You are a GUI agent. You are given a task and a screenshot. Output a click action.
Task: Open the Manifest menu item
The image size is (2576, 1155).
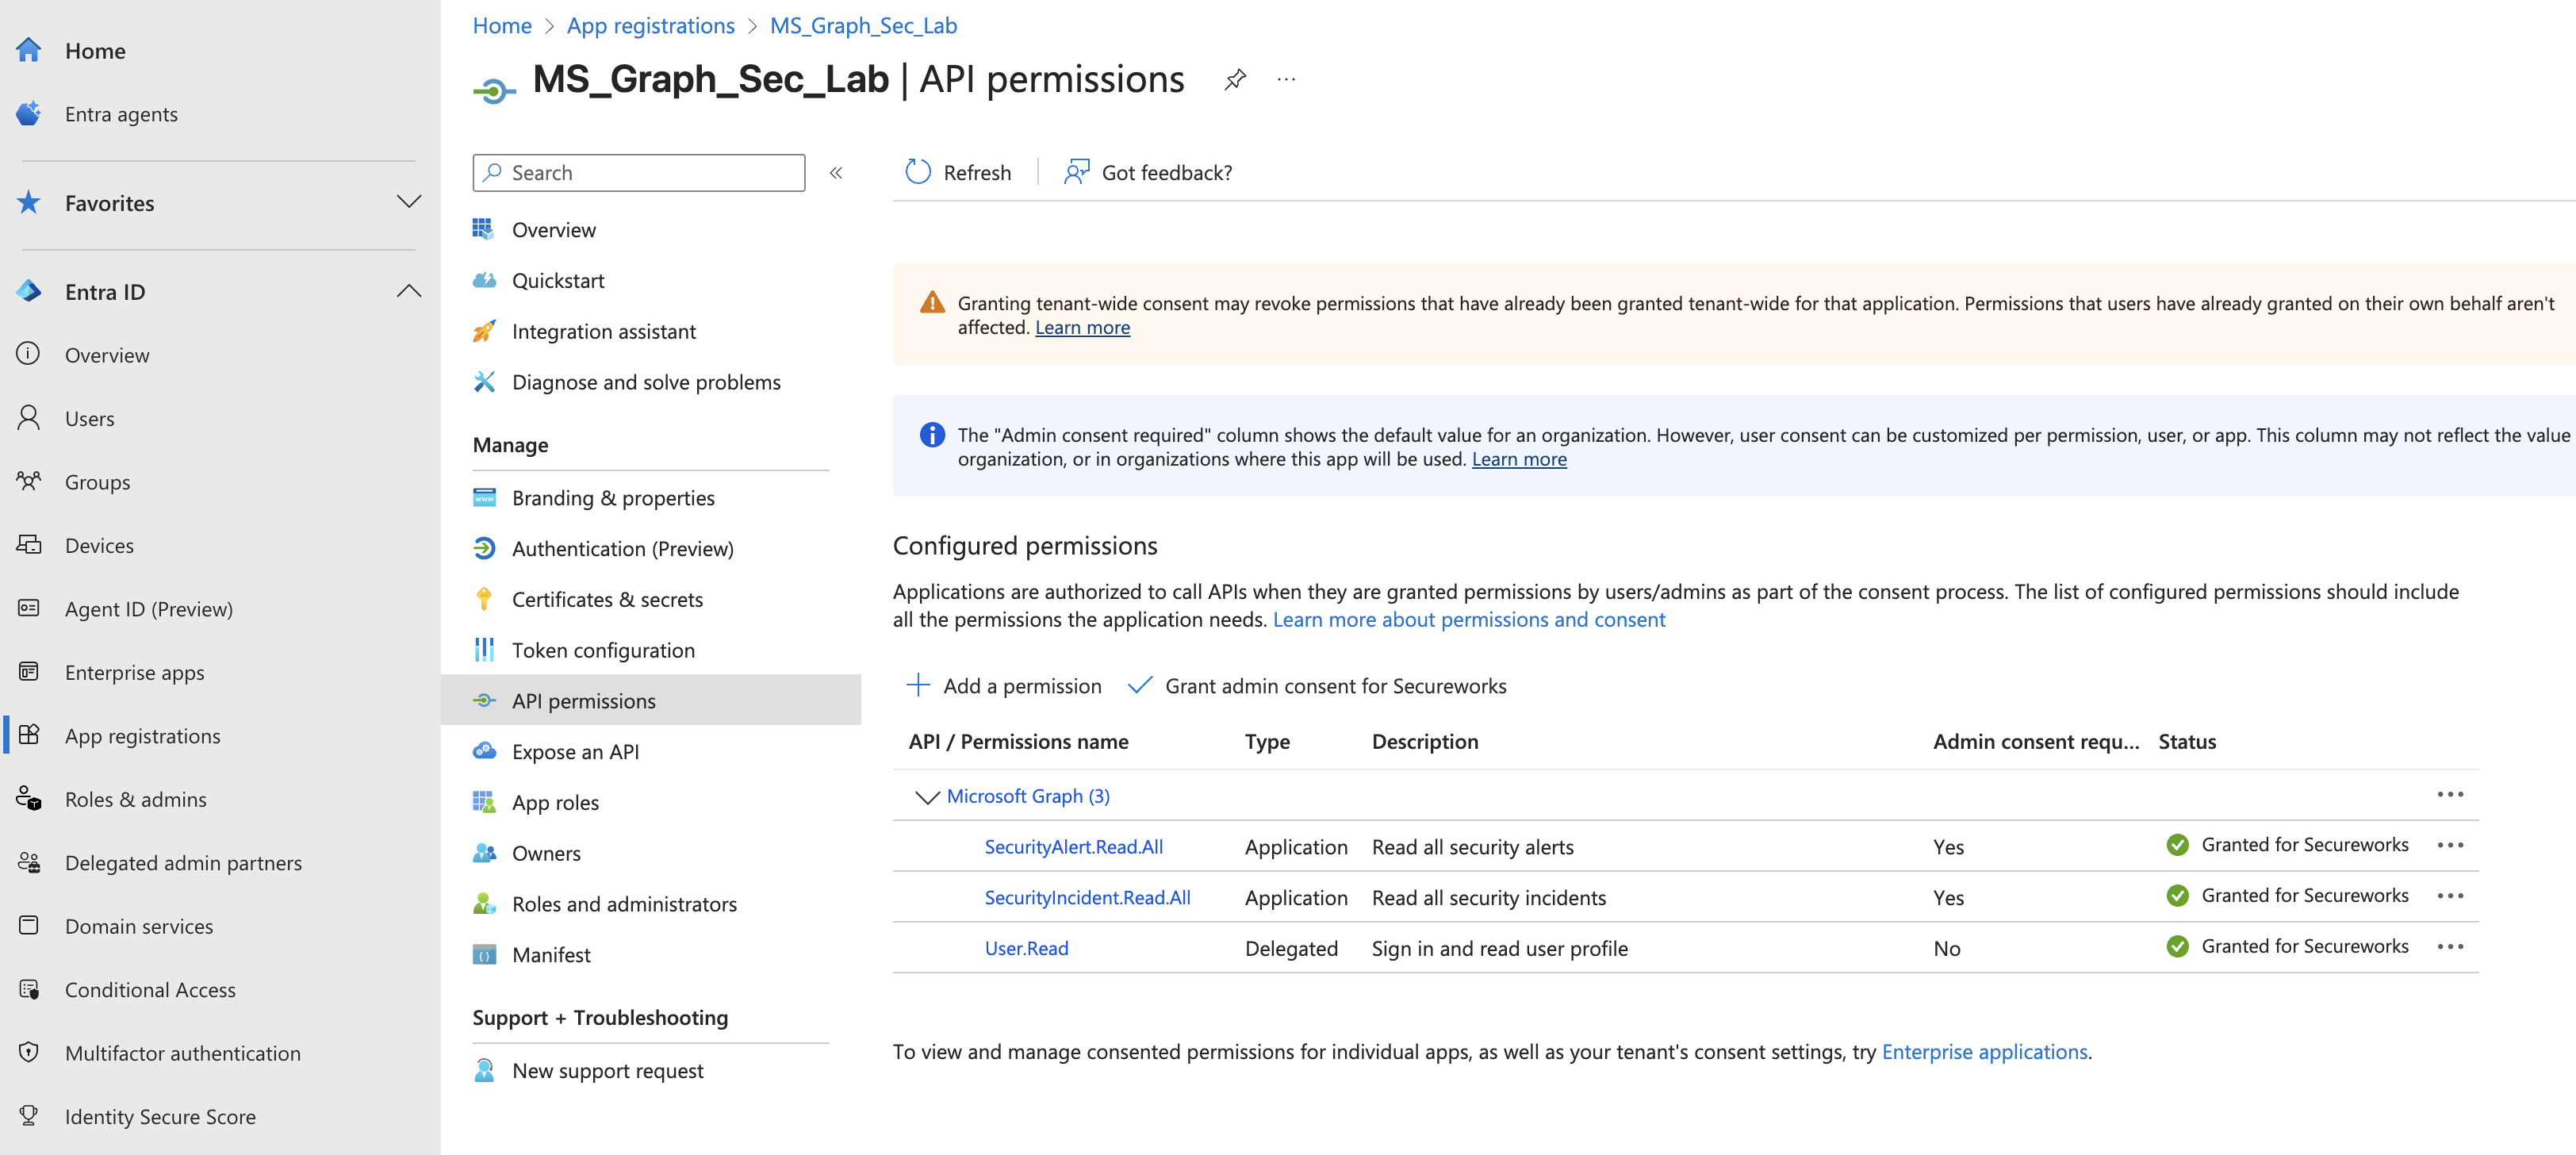(551, 954)
